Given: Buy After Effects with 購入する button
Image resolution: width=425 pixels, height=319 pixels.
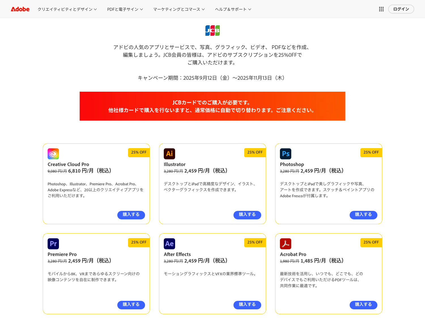Looking at the screenshot, I should [x=247, y=305].
